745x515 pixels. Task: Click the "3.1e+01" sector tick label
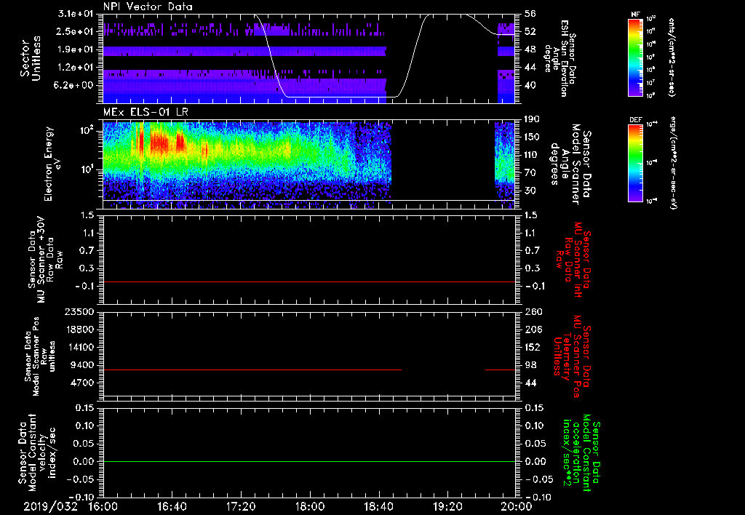76,14
